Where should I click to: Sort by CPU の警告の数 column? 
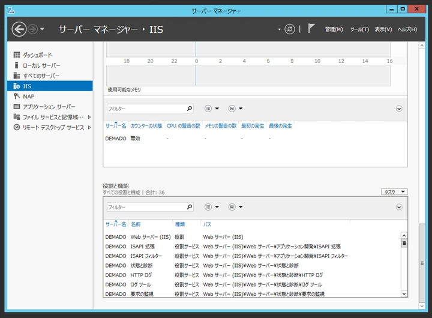pyautogui.click(x=183, y=126)
